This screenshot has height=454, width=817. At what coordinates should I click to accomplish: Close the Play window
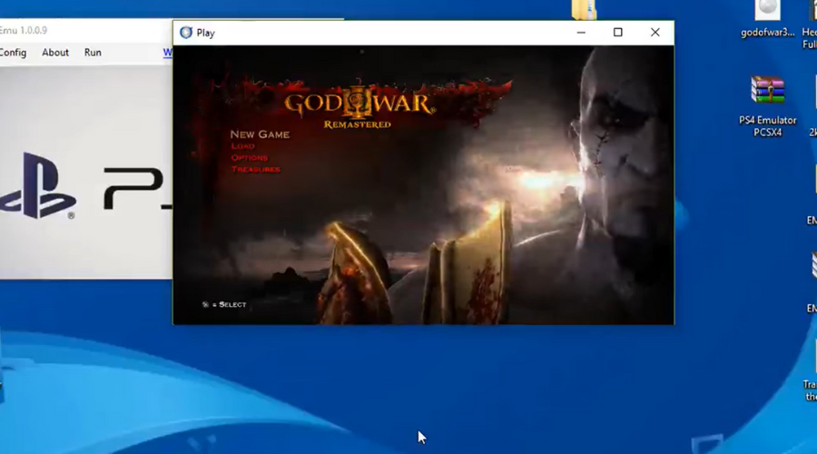[655, 33]
